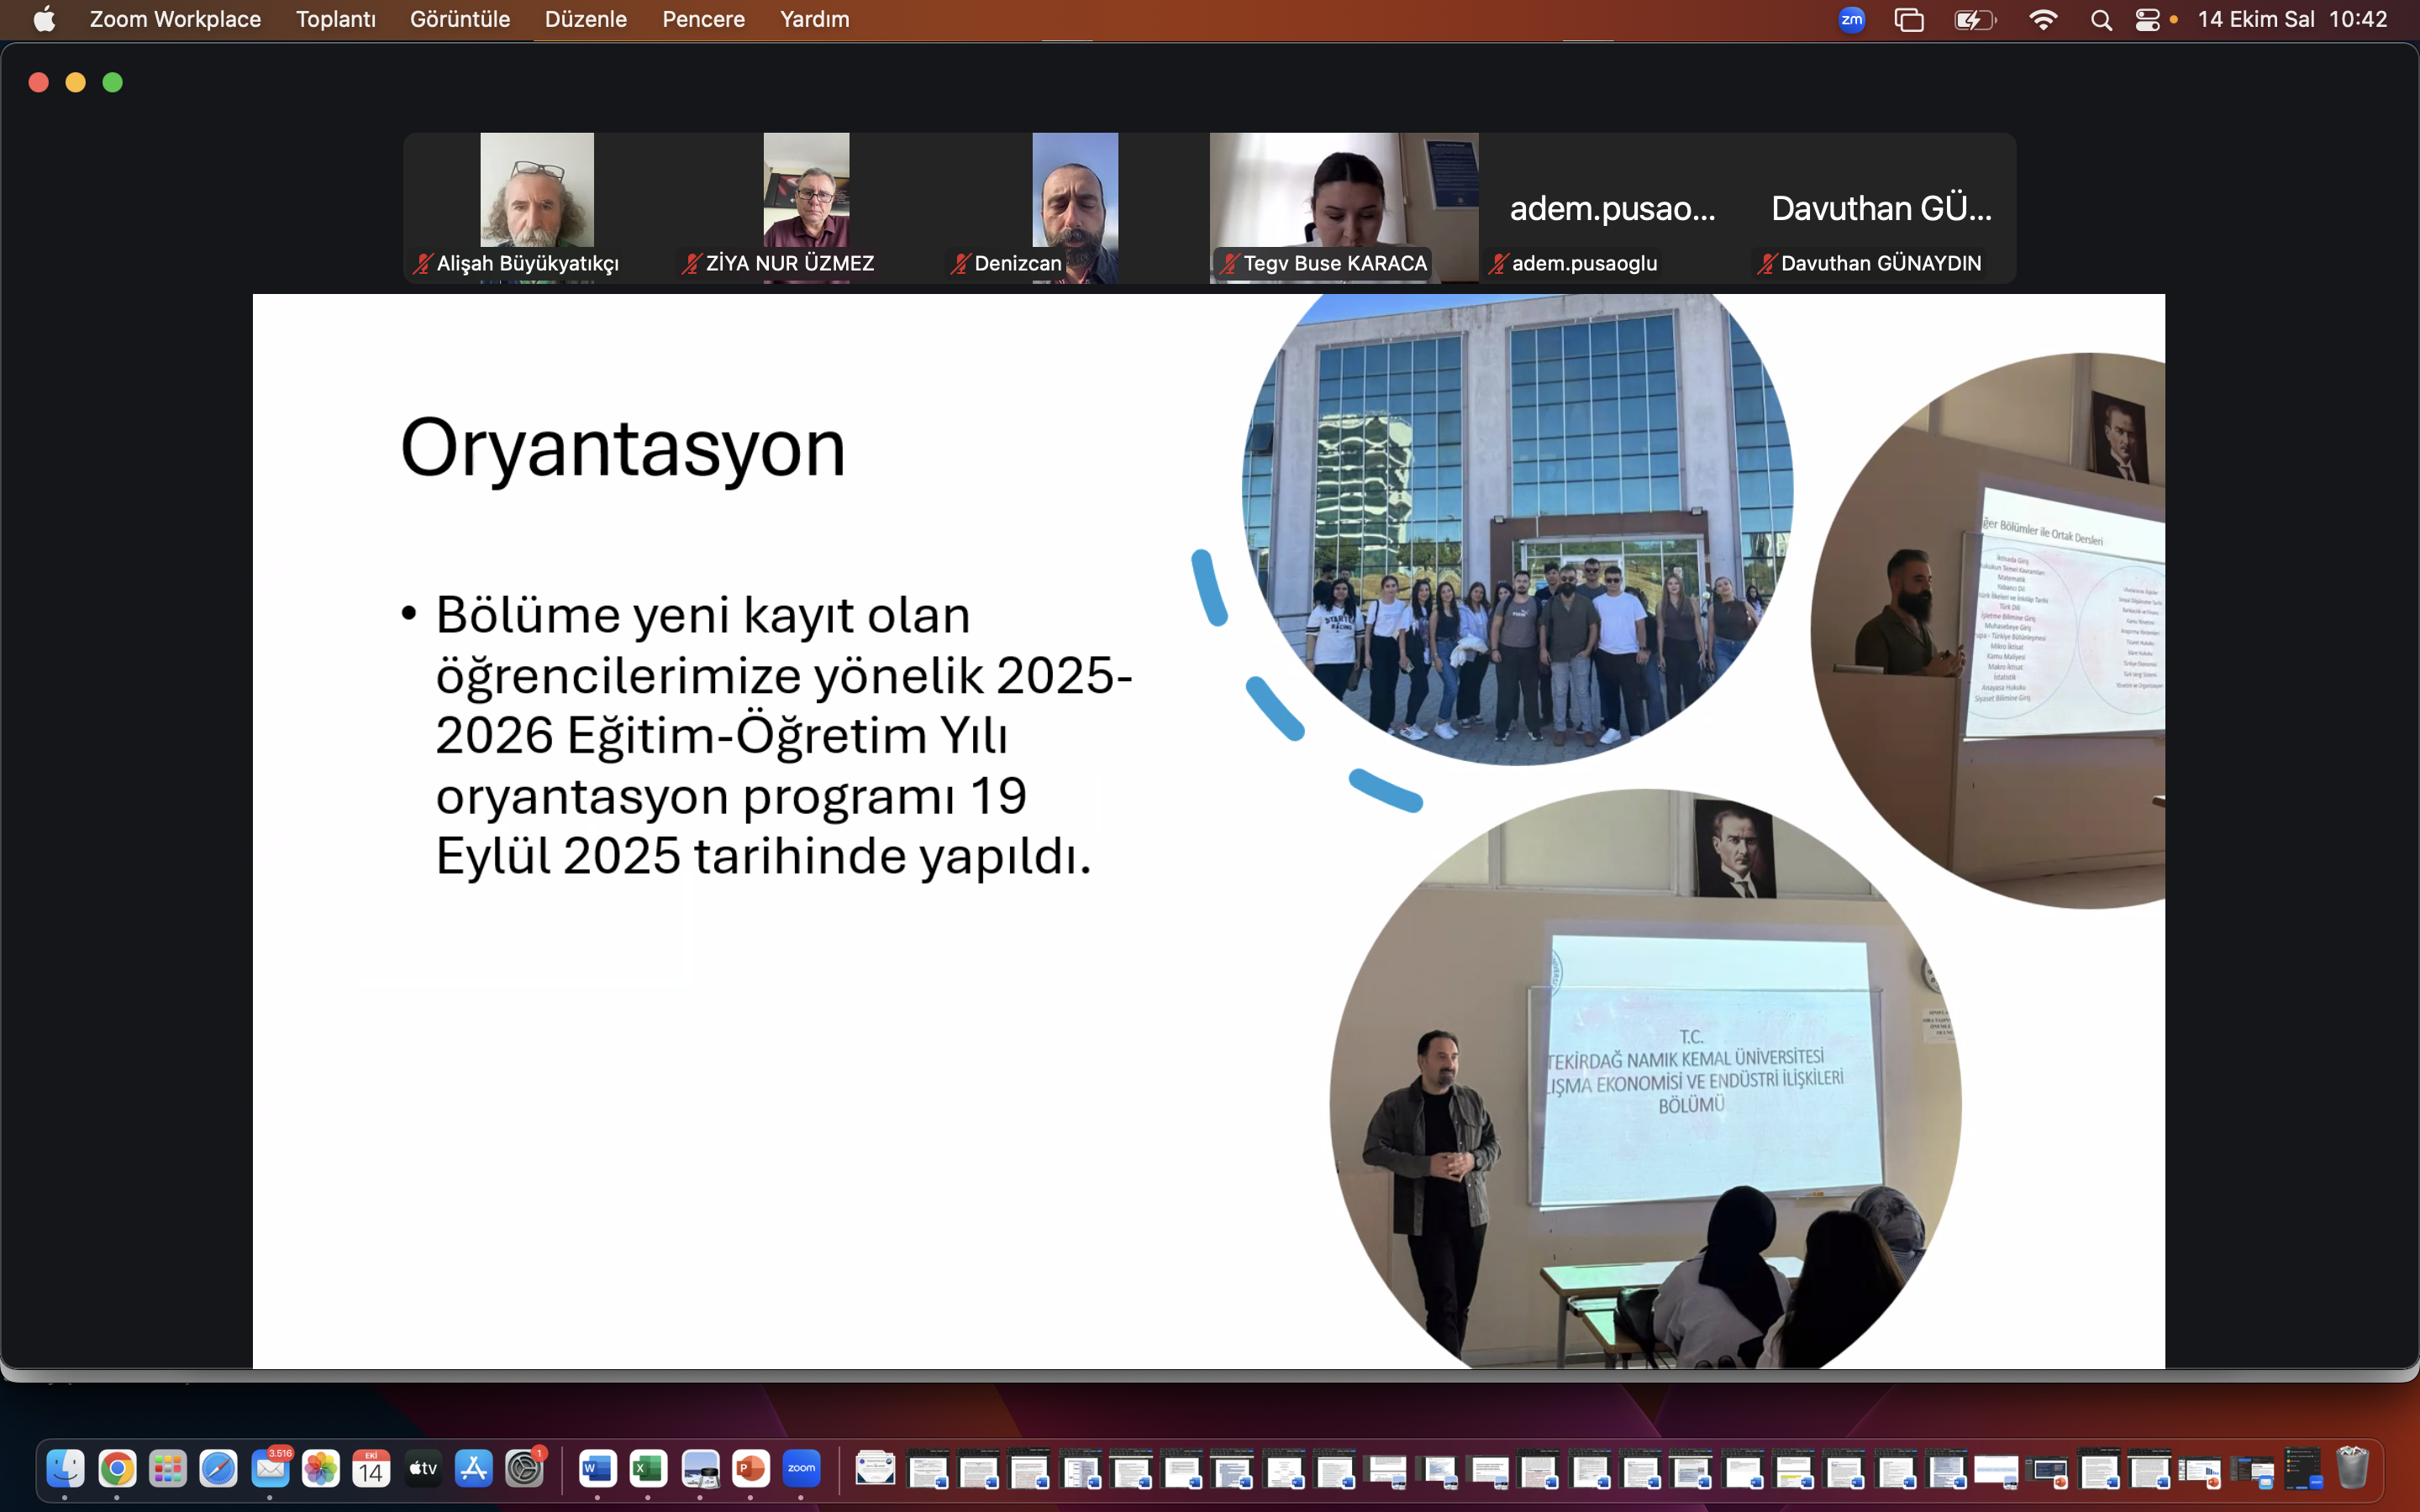Expand the Görüntüle menu
The width and height of the screenshot is (2420, 1512).
[x=459, y=19]
